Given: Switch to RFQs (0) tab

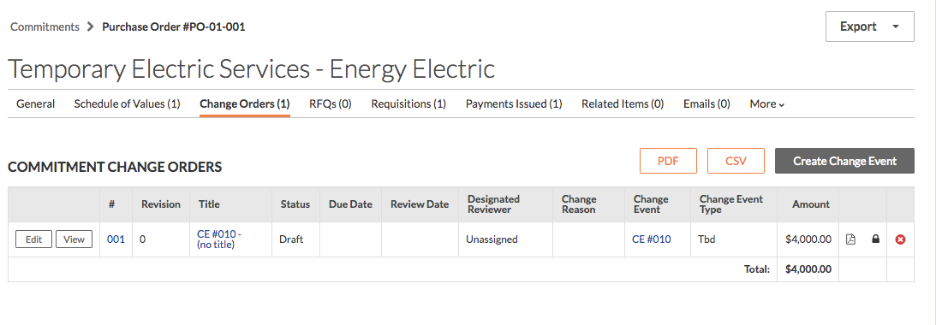Looking at the screenshot, I should point(330,103).
